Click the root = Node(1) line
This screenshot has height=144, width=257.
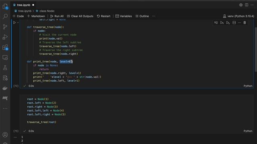point(38,99)
